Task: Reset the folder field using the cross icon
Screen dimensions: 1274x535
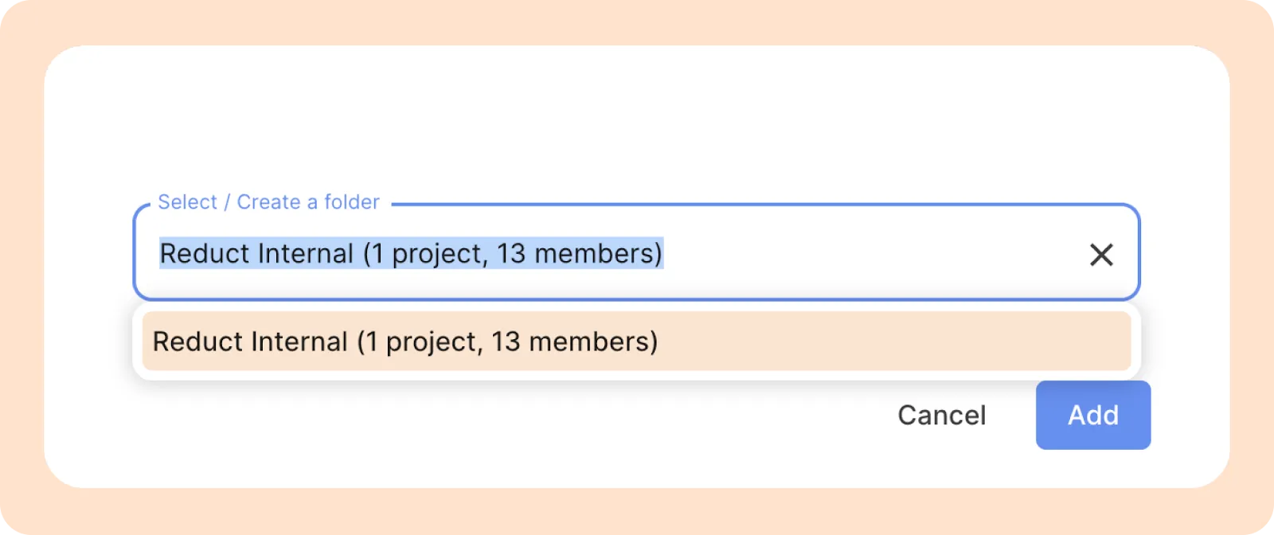Action: [1101, 255]
